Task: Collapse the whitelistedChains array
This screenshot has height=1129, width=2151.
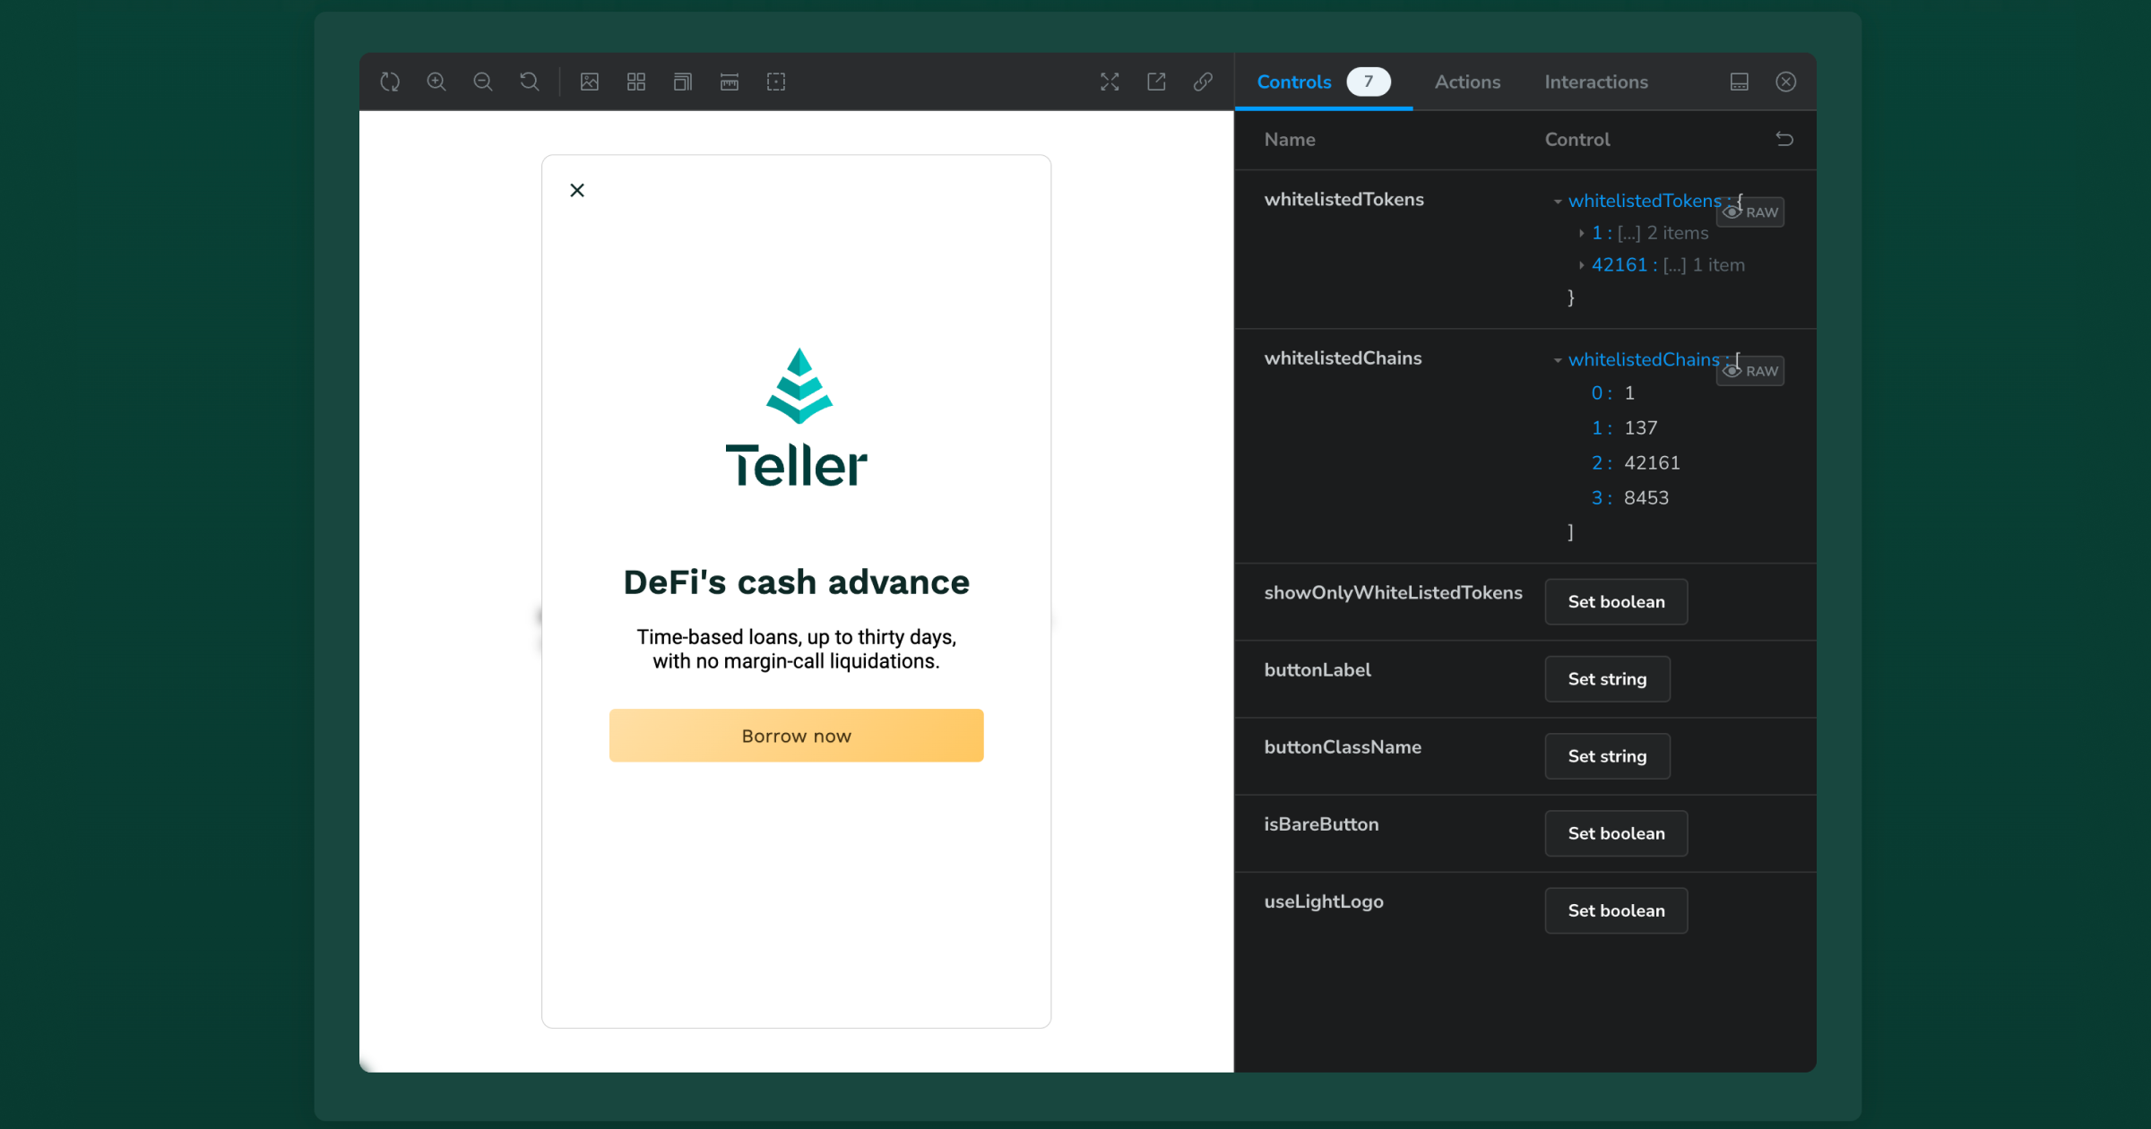Action: click(x=1557, y=359)
